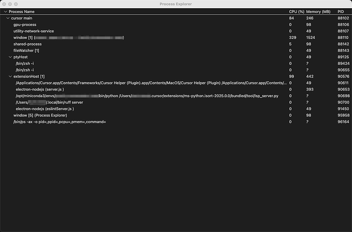Click PID 90576

[x=343, y=77]
